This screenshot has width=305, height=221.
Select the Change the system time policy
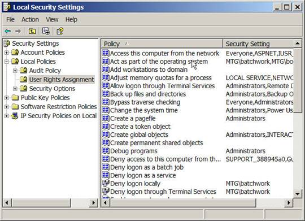tap(144, 110)
